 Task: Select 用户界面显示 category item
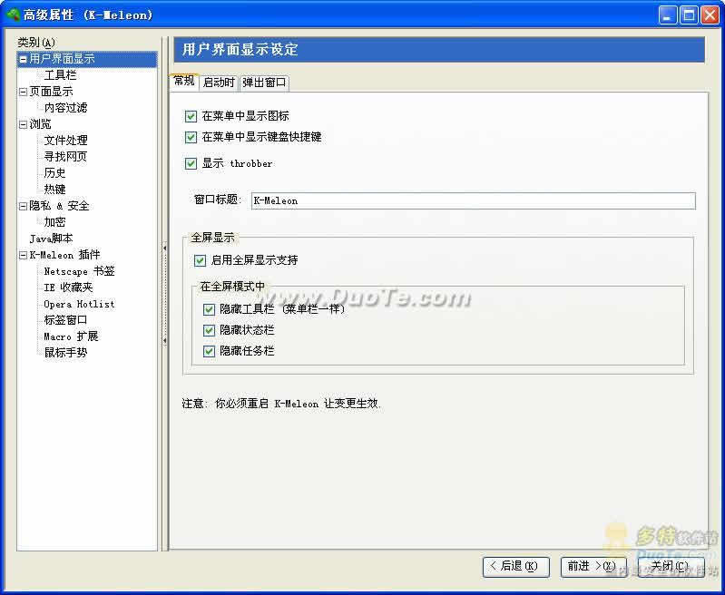click(62, 59)
